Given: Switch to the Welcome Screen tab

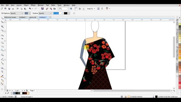Looking at the screenshot, I should tap(10, 17).
